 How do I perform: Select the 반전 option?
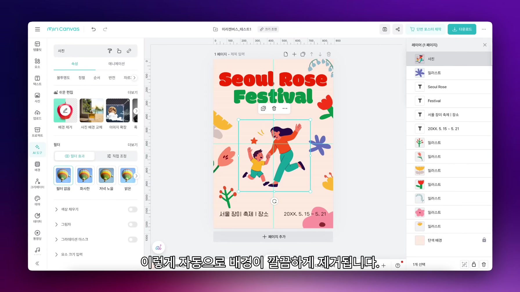[112, 78]
